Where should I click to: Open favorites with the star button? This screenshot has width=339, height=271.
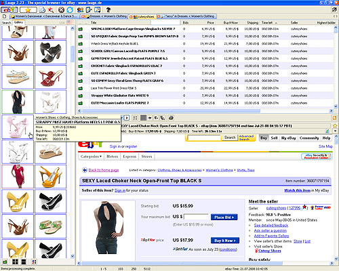(28, 10)
